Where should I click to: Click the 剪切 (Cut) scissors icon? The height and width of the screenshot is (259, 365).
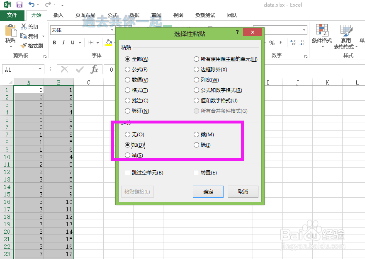coord(24,27)
